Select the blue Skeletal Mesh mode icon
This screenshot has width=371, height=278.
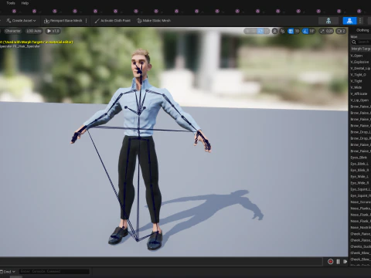349,21
